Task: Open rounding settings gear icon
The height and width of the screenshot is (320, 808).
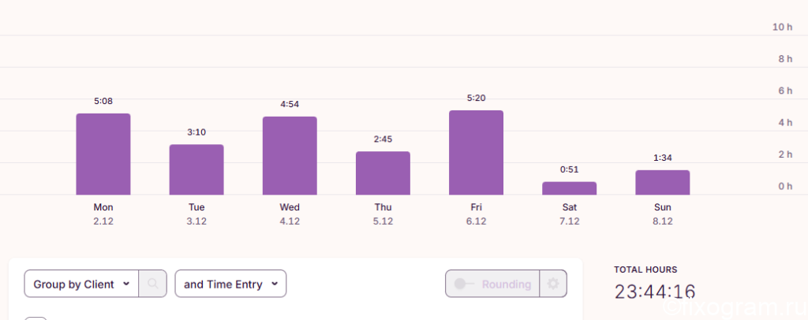Action: pyautogui.click(x=553, y=284)
